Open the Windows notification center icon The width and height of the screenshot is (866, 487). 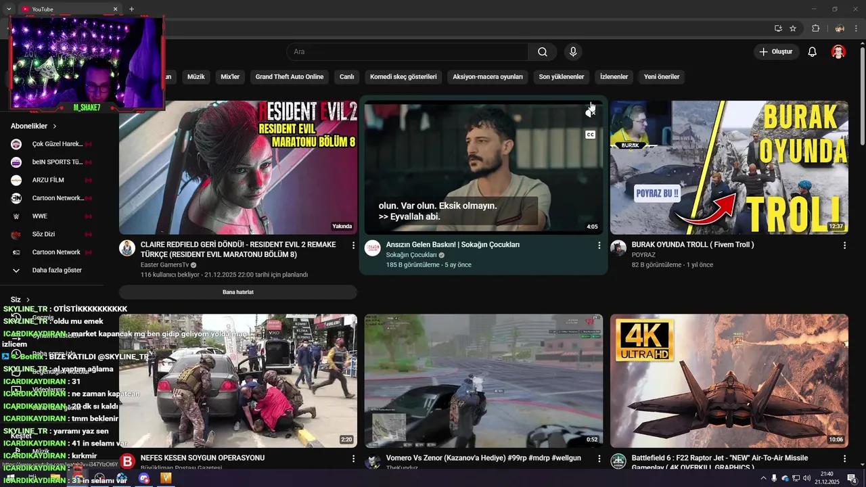[x=852, y=478]
